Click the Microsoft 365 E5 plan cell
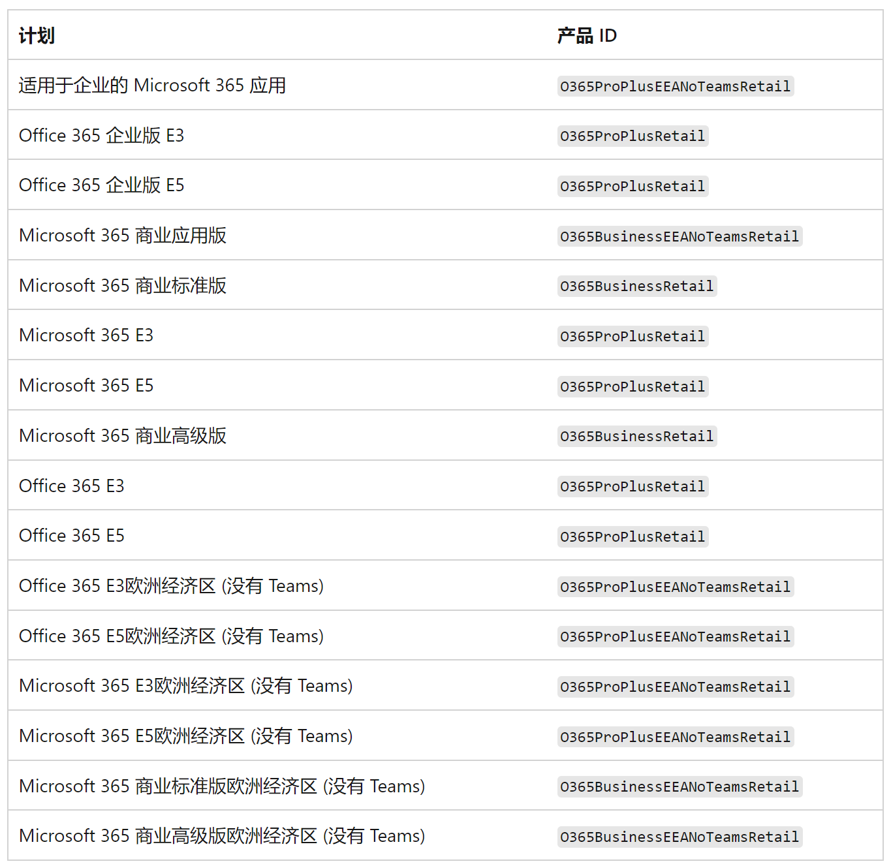The height and width of the screenshot is (868, 891). point(86,386)
